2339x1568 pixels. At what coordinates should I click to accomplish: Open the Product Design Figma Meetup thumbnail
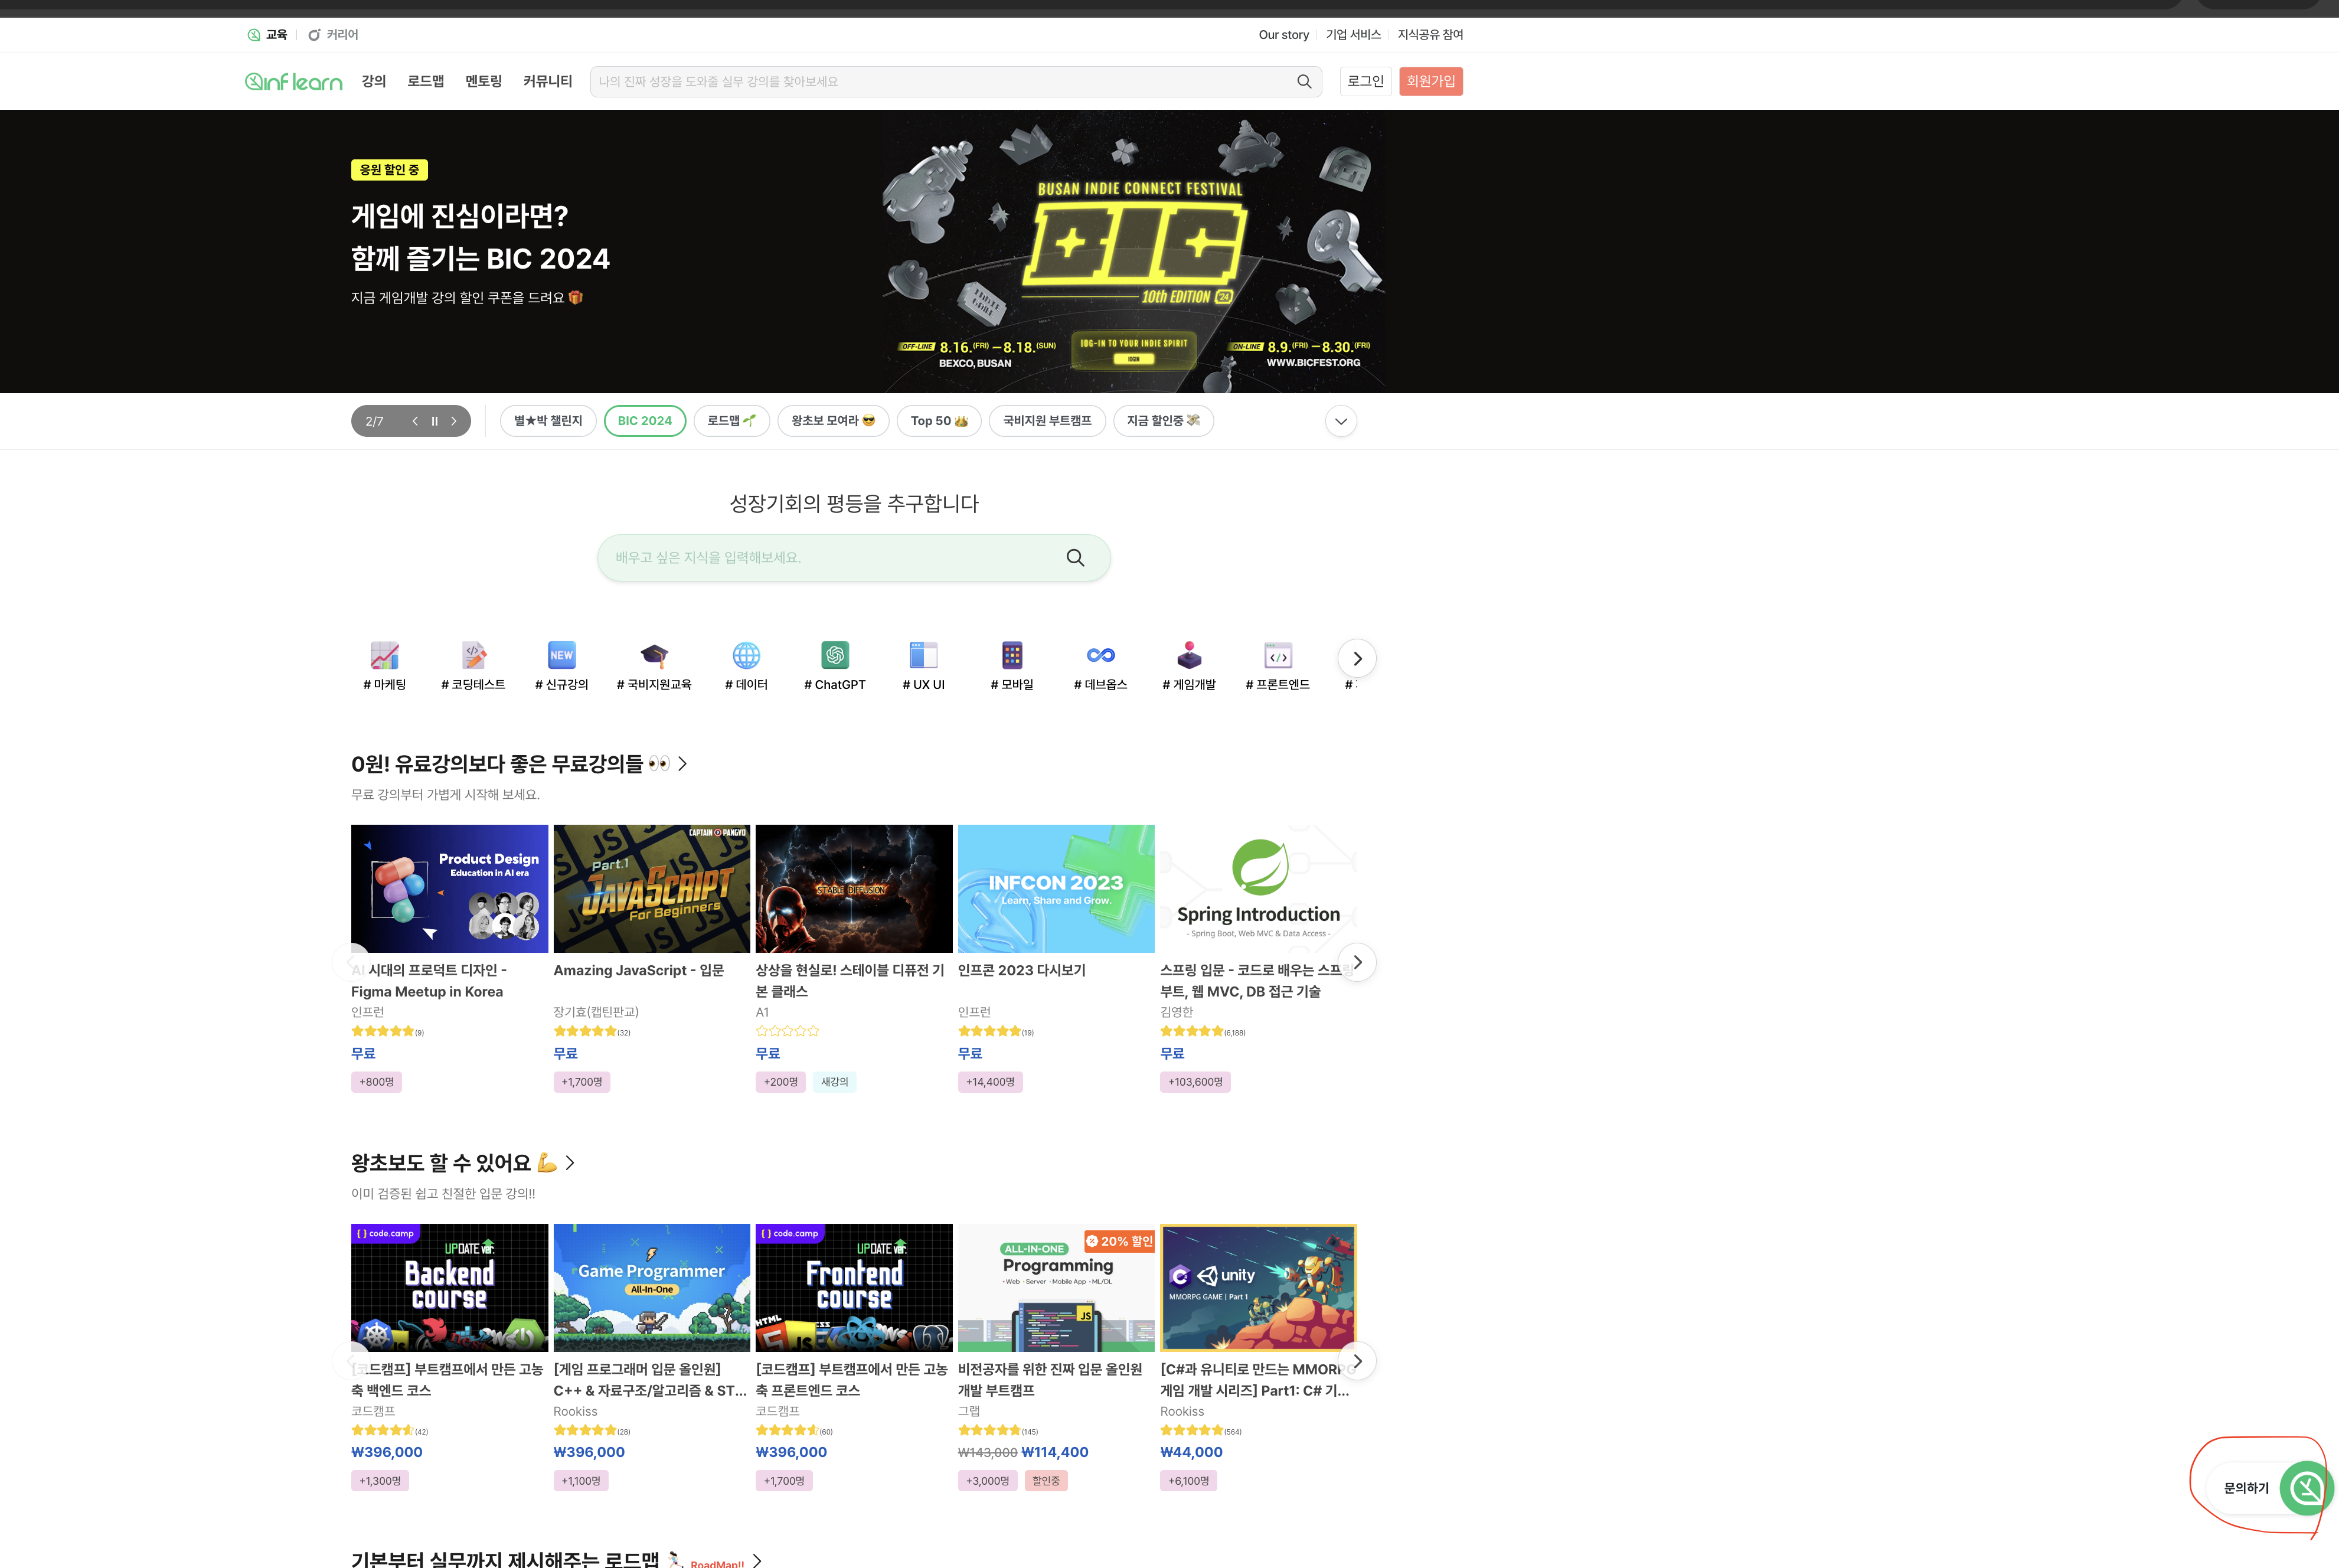coord(449,889)
